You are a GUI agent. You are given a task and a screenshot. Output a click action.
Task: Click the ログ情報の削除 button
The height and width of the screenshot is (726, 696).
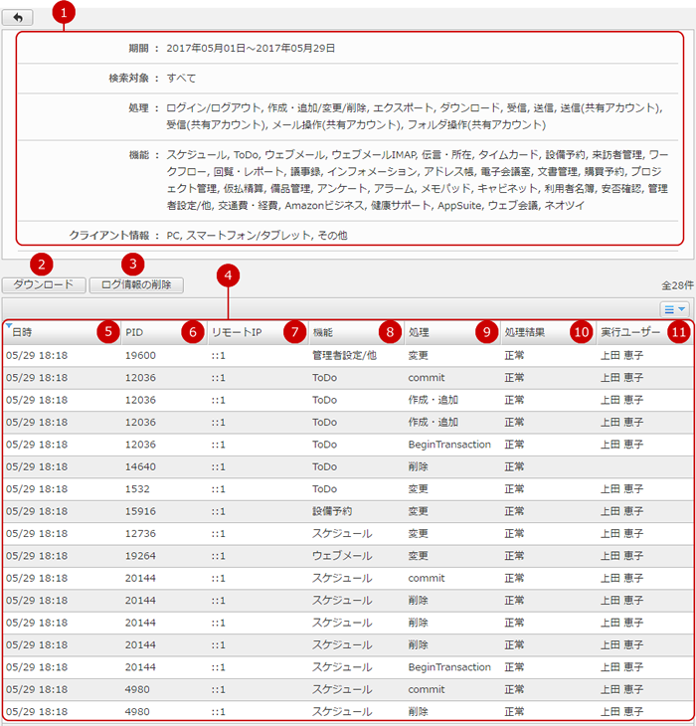coord(136,285)
